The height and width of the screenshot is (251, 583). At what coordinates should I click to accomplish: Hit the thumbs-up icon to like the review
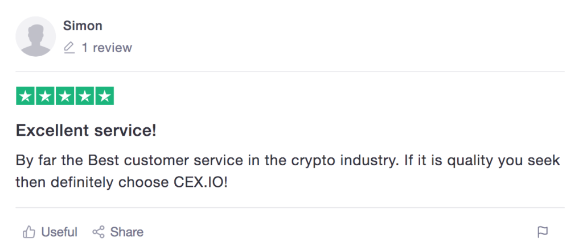(x=29, y=232)
